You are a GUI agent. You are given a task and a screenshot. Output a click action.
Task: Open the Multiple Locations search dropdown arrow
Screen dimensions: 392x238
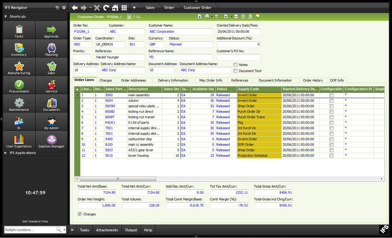point(65,230)
